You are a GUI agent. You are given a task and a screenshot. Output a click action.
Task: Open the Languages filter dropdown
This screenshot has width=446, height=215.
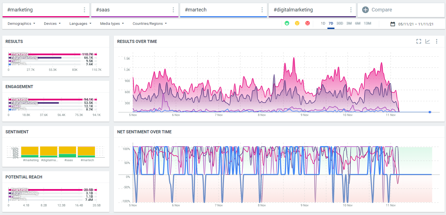(x=80, y=24)
